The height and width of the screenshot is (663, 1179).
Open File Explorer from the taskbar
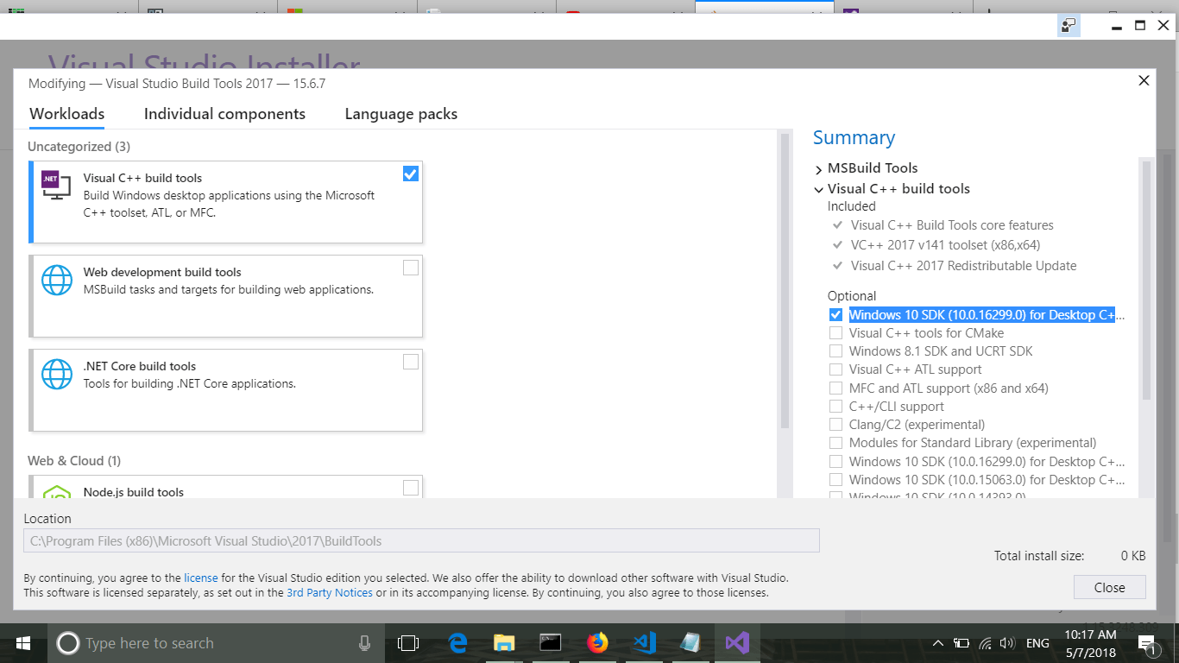504,643
